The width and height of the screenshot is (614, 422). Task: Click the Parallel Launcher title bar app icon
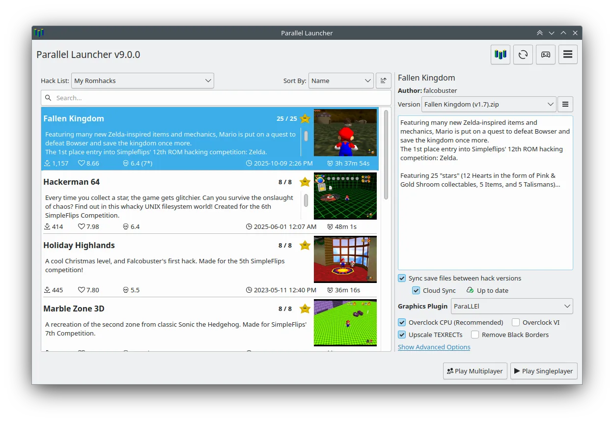39,33
